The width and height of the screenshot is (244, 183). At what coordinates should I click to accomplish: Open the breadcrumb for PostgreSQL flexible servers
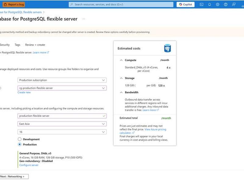[x=21, y=12]
